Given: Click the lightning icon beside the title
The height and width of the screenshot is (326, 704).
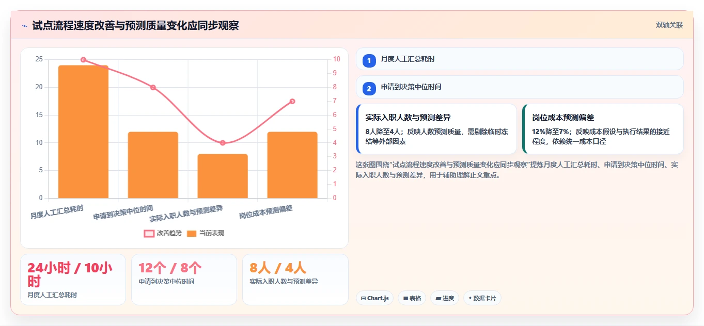Looking at the screenshot, I should tap(24, 26).
